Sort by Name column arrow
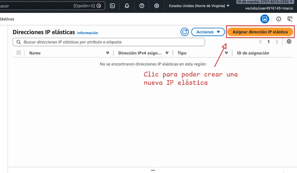The height and width of the screenshot is (173, 297). pyautogui.click(x=108, y=53)
